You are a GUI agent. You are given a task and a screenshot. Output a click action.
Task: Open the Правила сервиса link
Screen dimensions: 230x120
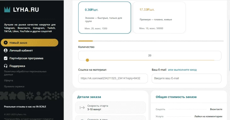click(x=14, y=87)
